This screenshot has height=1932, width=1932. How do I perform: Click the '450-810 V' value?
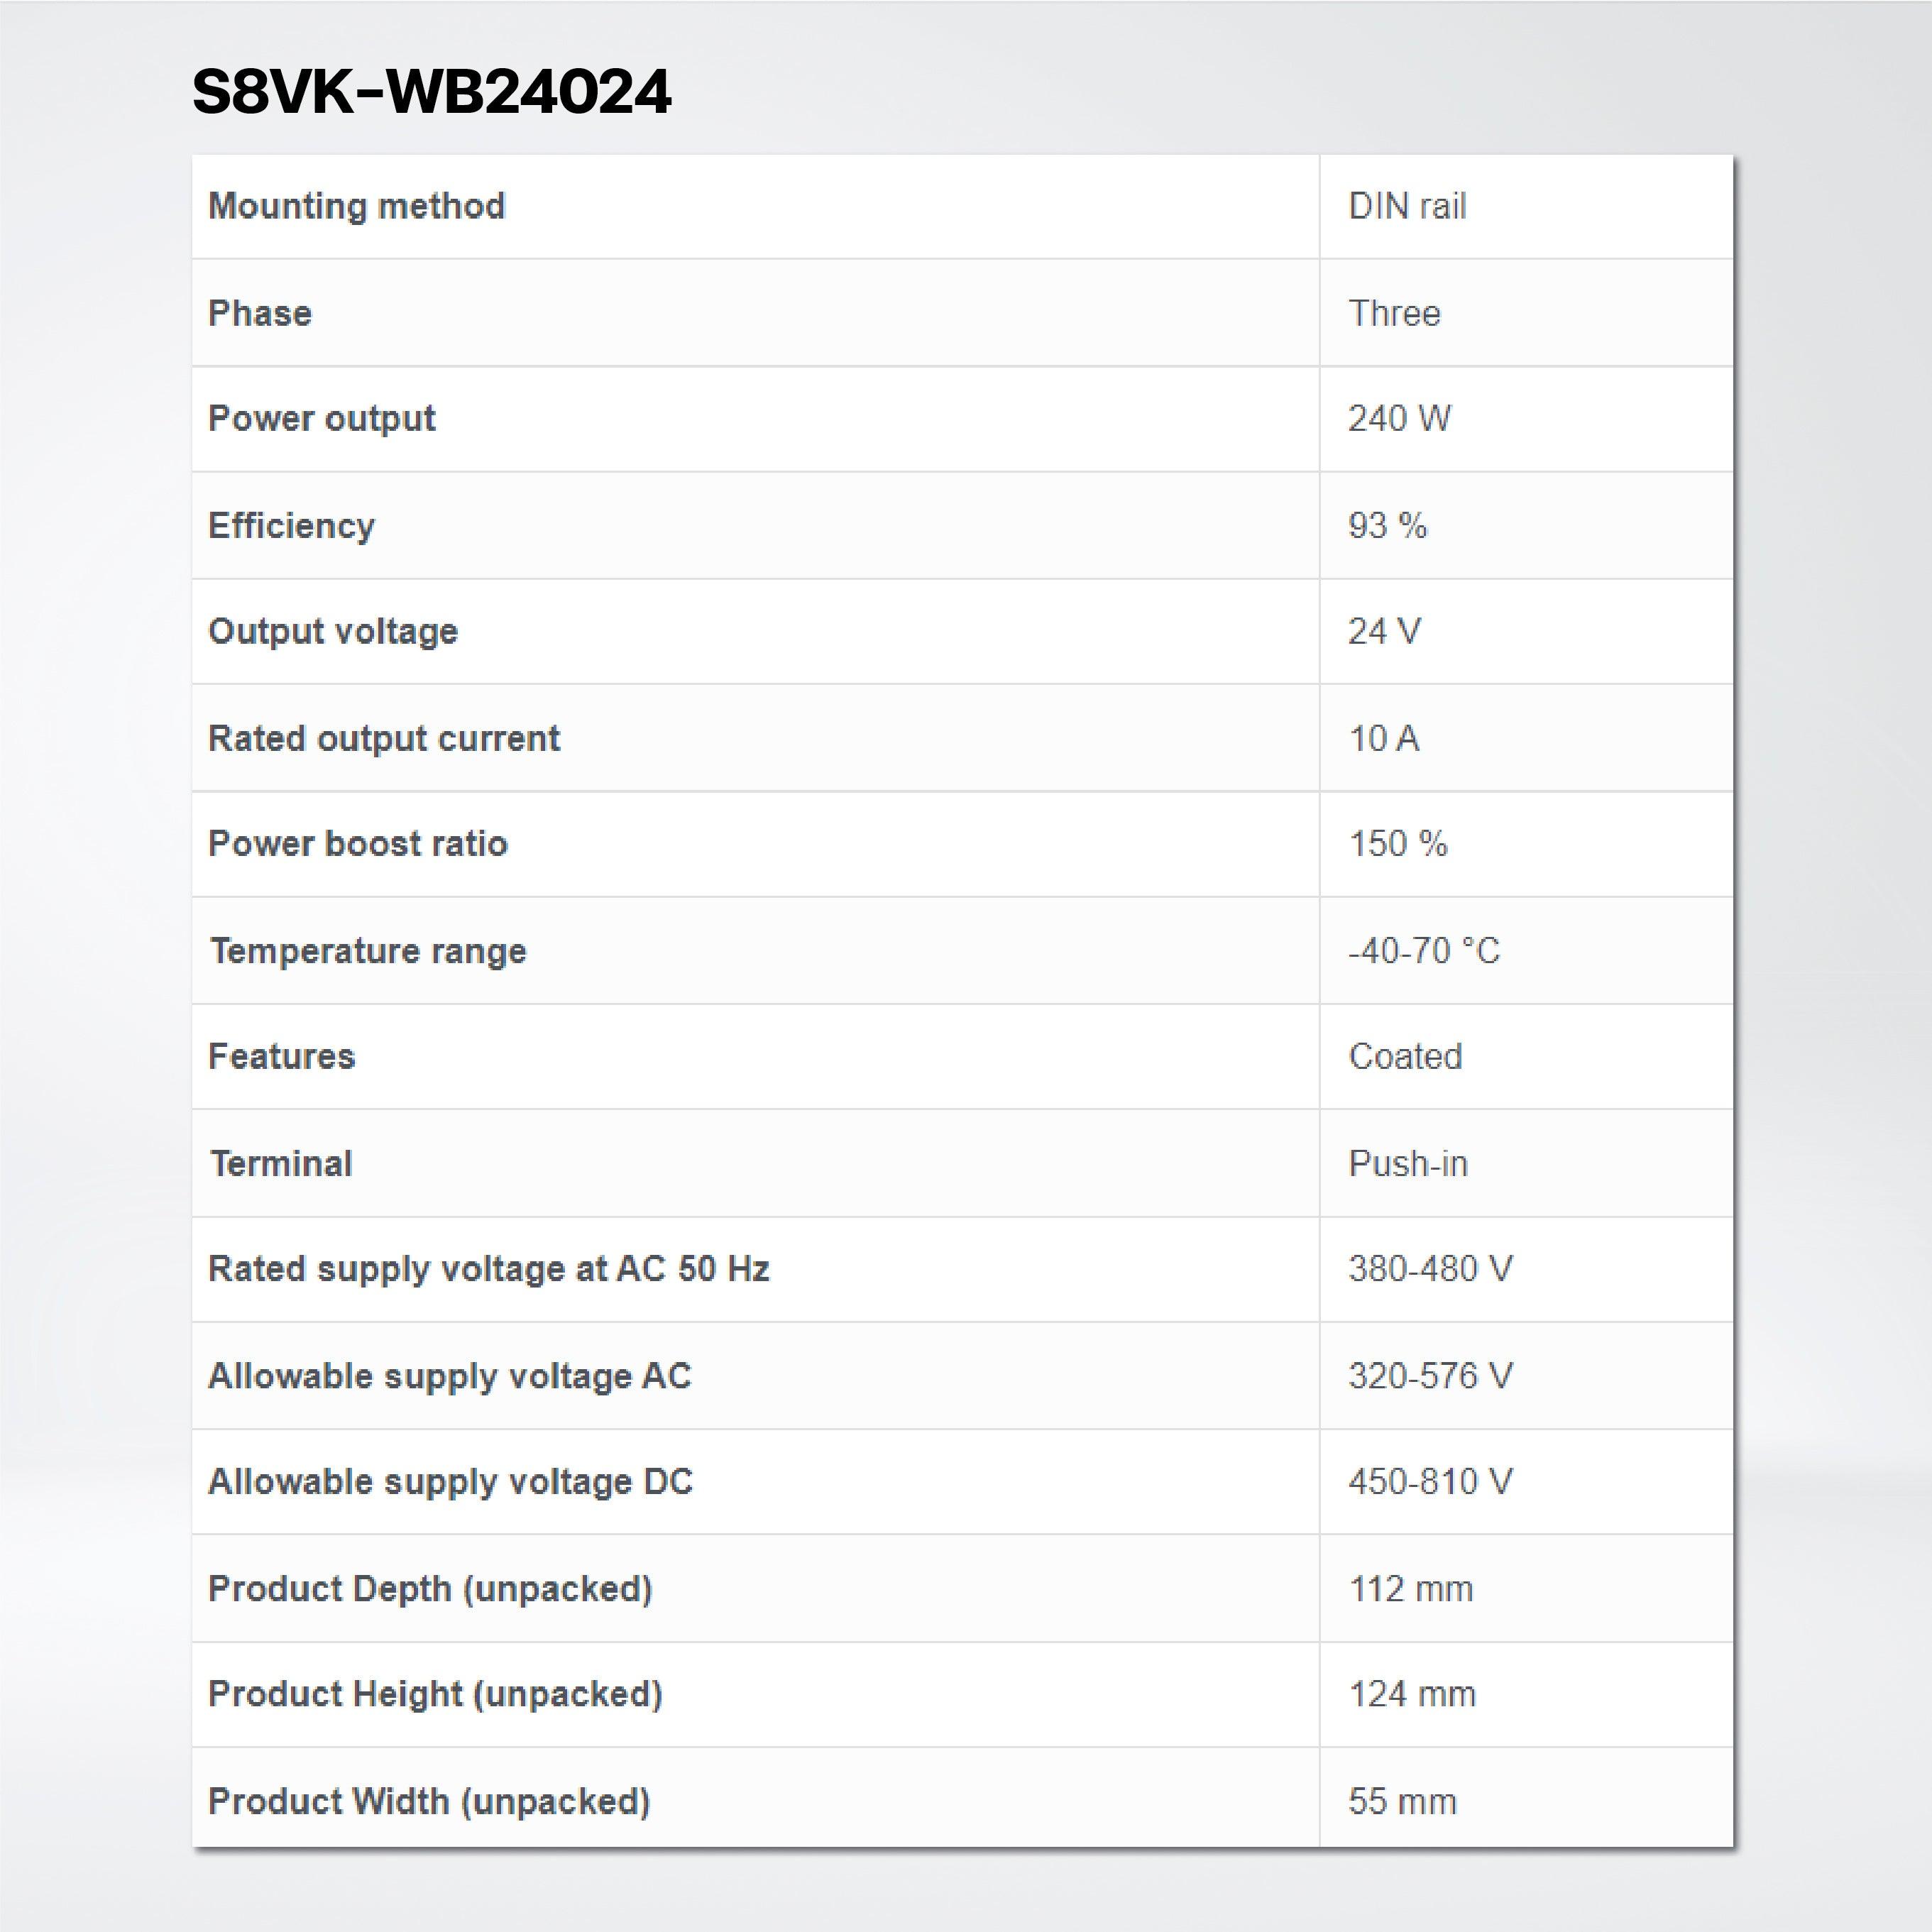(x=1431, y=1482)
